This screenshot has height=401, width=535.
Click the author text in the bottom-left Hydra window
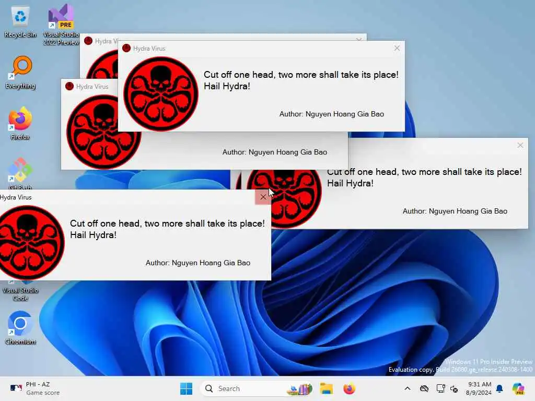(198, 263)
